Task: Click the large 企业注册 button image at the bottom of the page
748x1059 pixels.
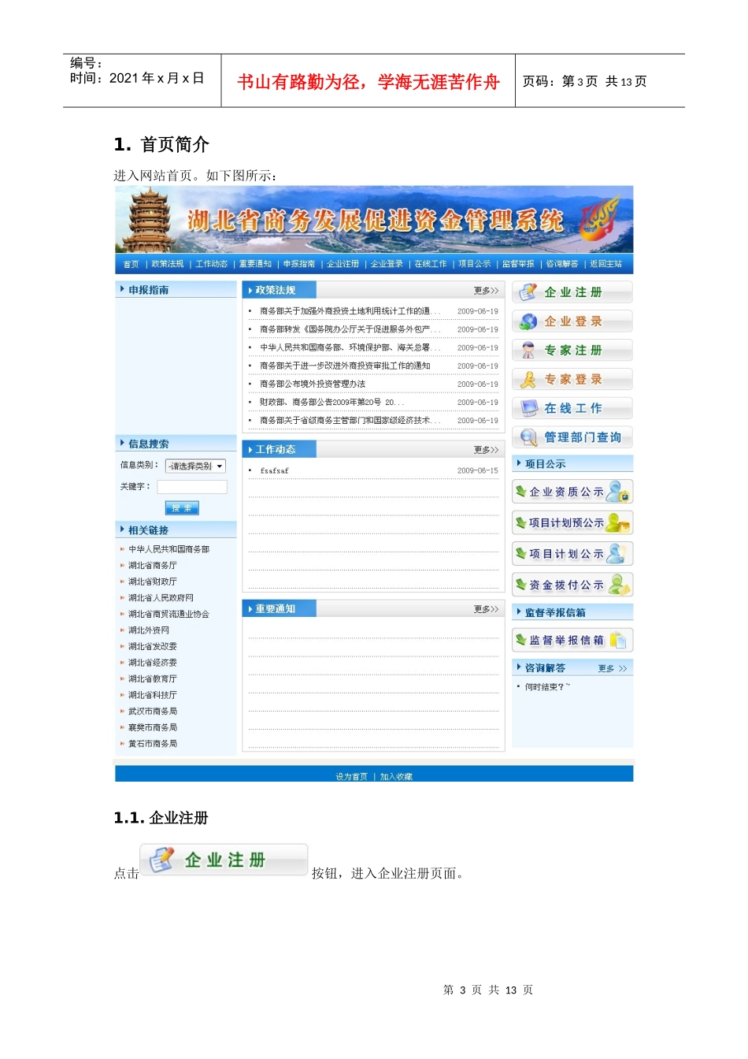Action: tap(224, 860)
